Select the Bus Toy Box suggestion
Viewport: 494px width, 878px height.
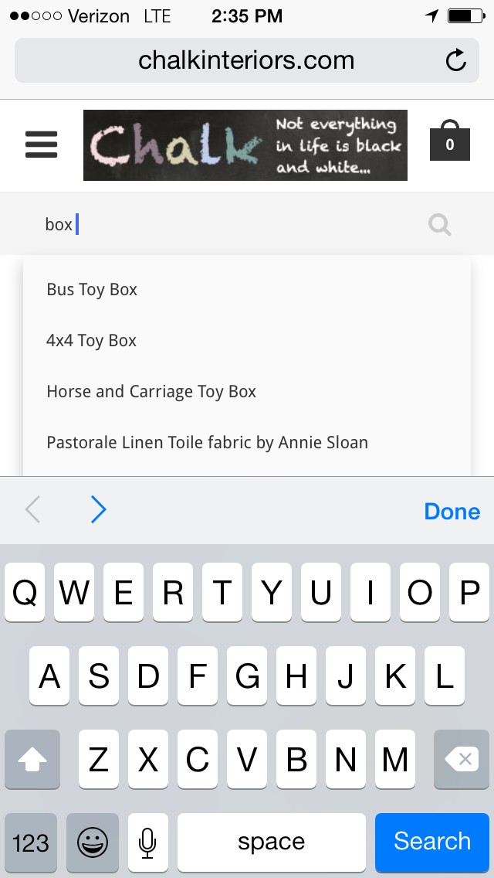click(x=92, y=290)
